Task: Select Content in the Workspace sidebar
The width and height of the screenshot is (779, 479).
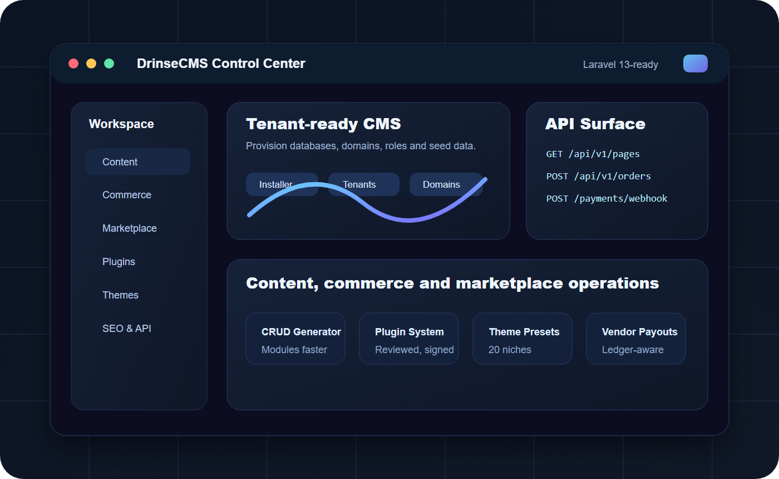Action: click(x=138, y=162)
